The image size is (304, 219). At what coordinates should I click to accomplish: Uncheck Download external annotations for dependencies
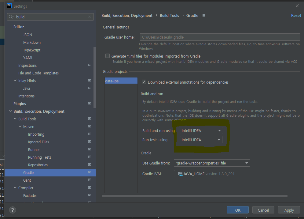pos(144,82)
